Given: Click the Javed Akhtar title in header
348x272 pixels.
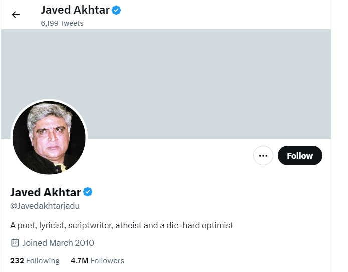Looking at the screenshot, I should tap(75, 10).
